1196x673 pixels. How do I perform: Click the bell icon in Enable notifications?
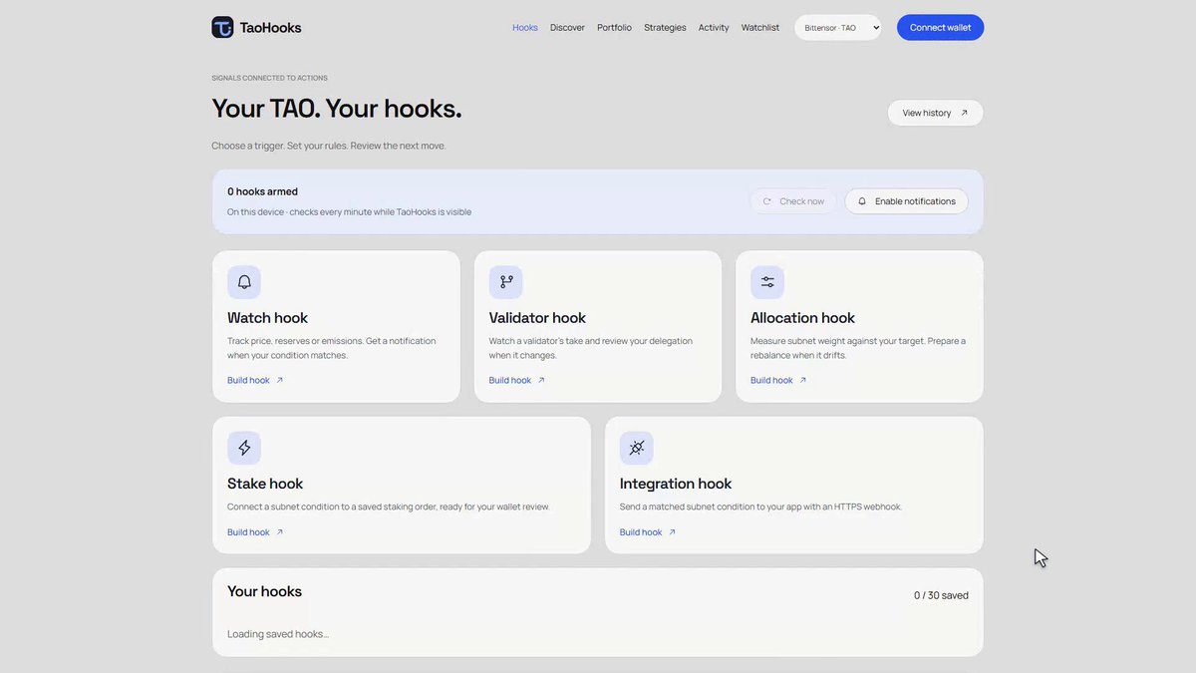pos(862,201)
